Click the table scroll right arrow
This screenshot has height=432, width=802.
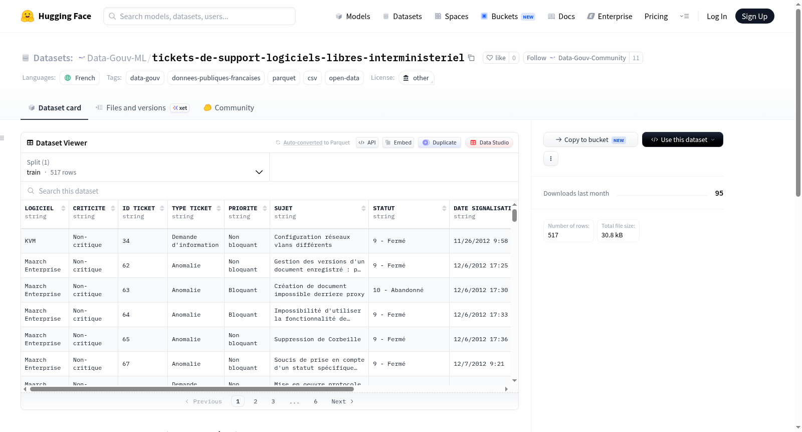pos(506,389)
